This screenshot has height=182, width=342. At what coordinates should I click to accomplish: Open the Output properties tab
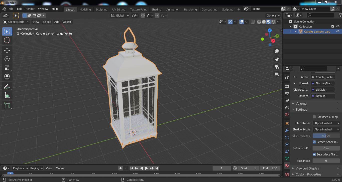click(x=287, y=93)
